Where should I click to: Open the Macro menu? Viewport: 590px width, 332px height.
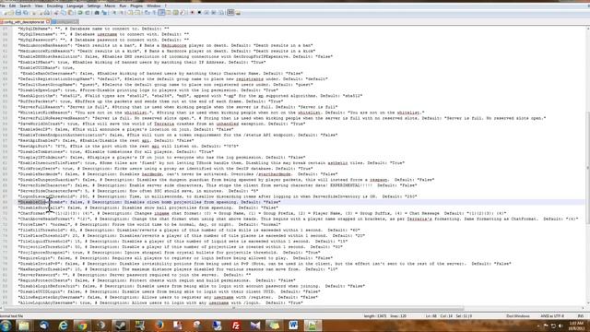pos(110,6)
